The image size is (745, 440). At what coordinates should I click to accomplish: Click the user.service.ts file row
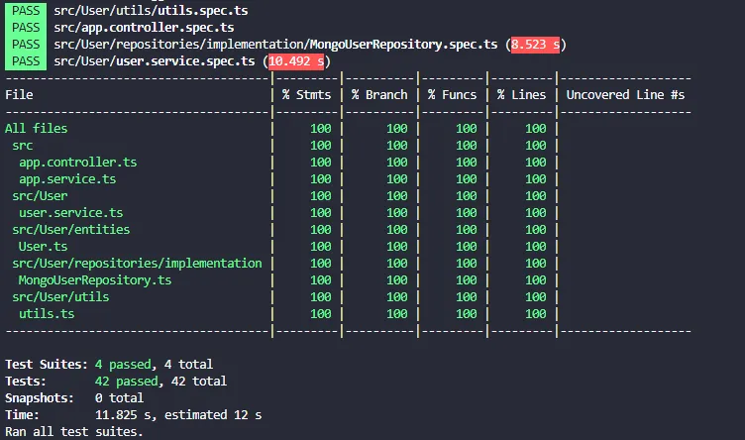point(70,213)
